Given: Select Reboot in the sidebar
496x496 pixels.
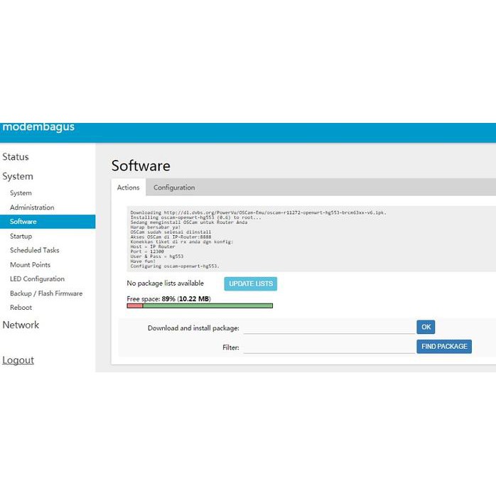Looking at the screenshot, I should [x=21, y=308].
